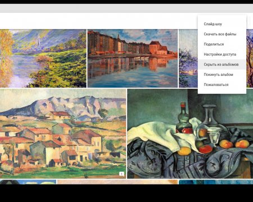Open the dark blue thumbnail at bottom left
253x202 pixels.
[x=28, y=182]
